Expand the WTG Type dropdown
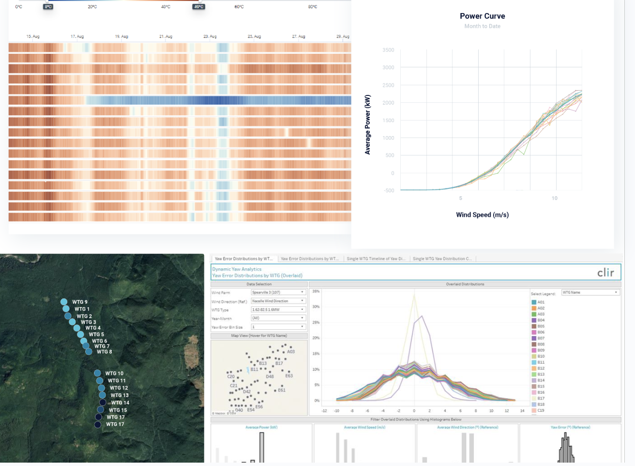The width and height of the screenshot is (635, 466). point(278,310)
